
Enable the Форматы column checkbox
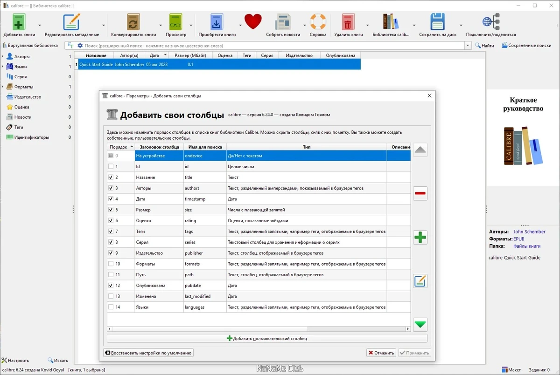click(111, 264)
